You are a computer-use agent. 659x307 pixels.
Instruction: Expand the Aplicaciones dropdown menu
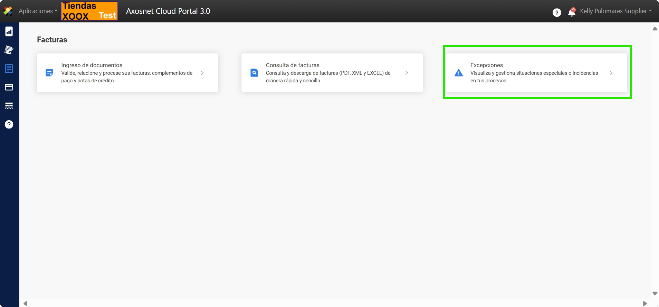click(38, 11)
